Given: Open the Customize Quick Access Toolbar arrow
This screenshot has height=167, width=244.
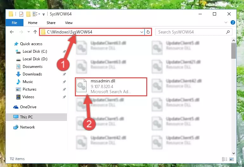Looking at the screenshot, I should pyautogui.click(x=44, y=15).
